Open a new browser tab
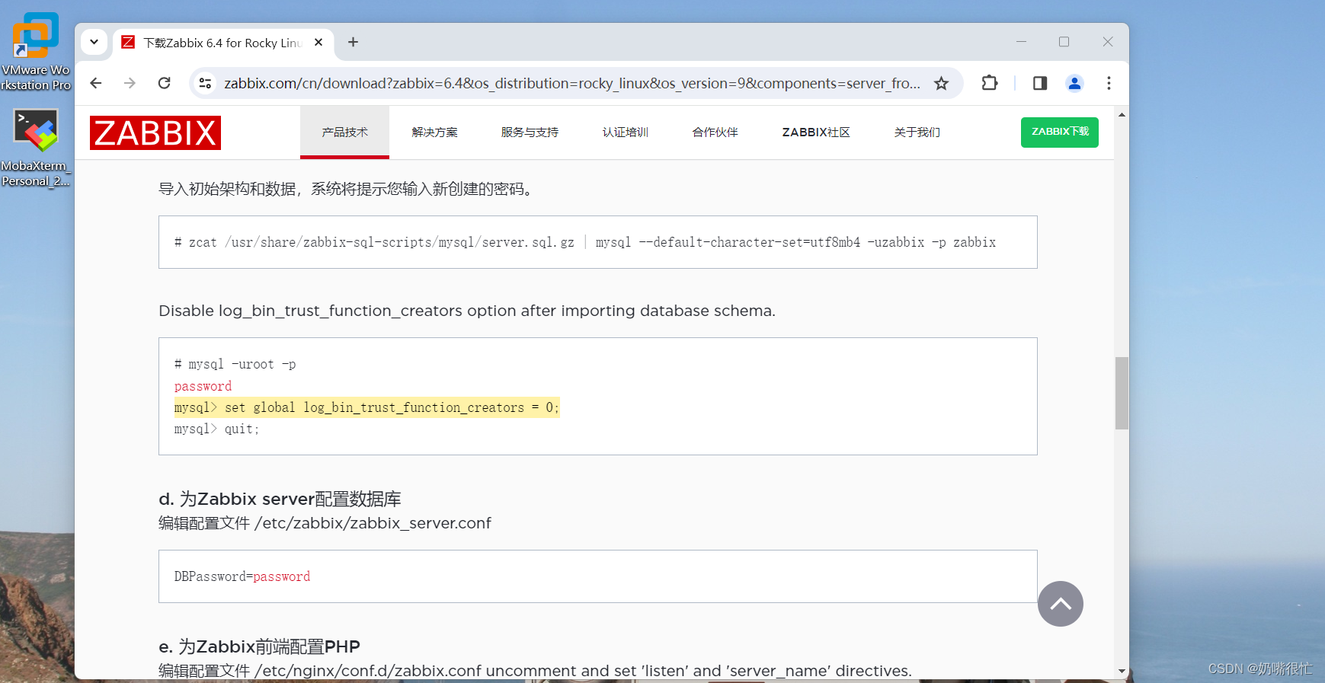1325x683 pixels. point(353,42)
